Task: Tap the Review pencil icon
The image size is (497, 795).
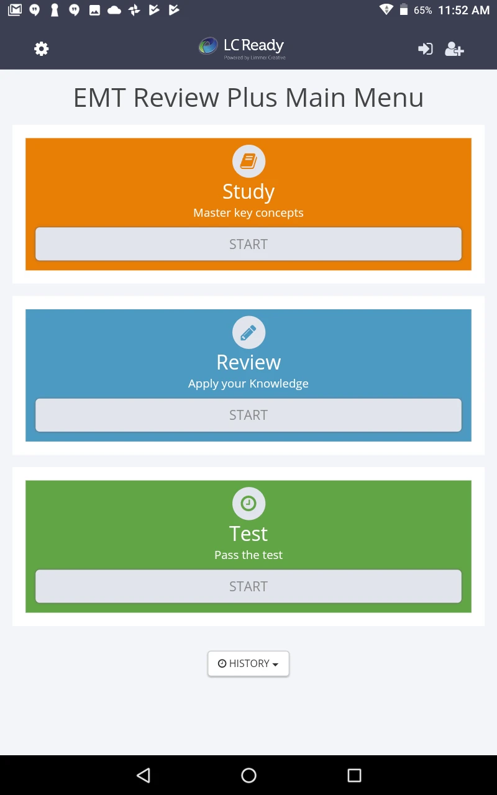Action: pyautogui.click(x=248, y=333)
